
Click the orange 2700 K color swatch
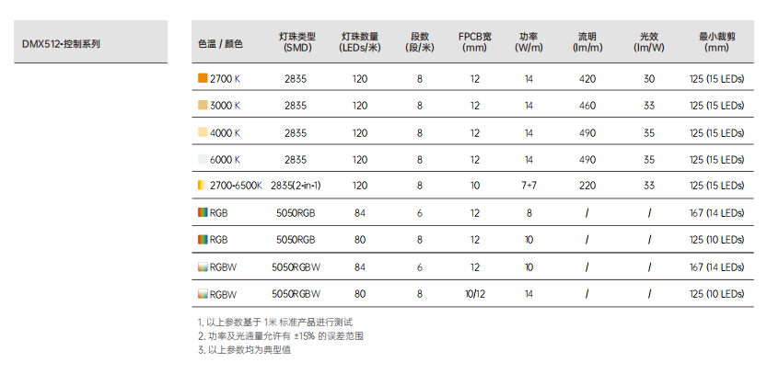[203, 78]
